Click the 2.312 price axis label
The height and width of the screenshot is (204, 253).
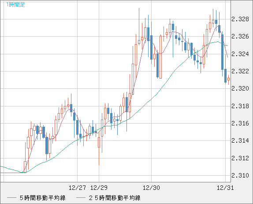pyautogui.click(x=240, y=158)
